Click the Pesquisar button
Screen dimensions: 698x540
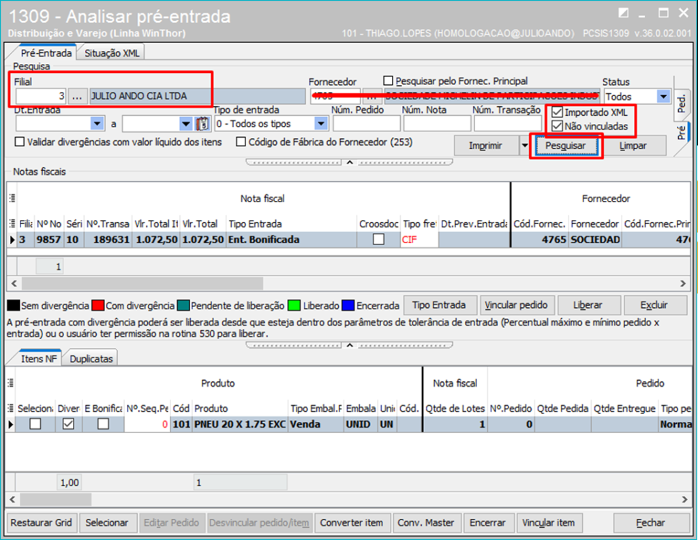(x=565, y=146)
